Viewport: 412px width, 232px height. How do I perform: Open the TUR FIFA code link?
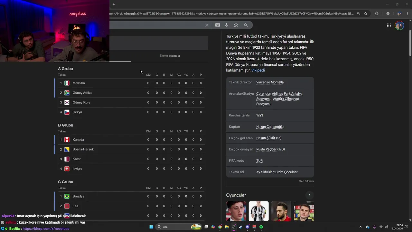click(259, 160)
